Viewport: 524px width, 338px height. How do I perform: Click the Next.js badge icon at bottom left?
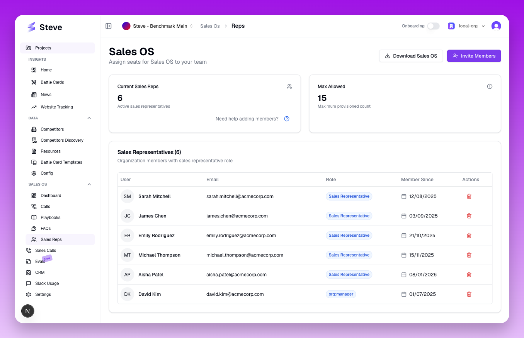pyautogui.click(x=28, y=311)
